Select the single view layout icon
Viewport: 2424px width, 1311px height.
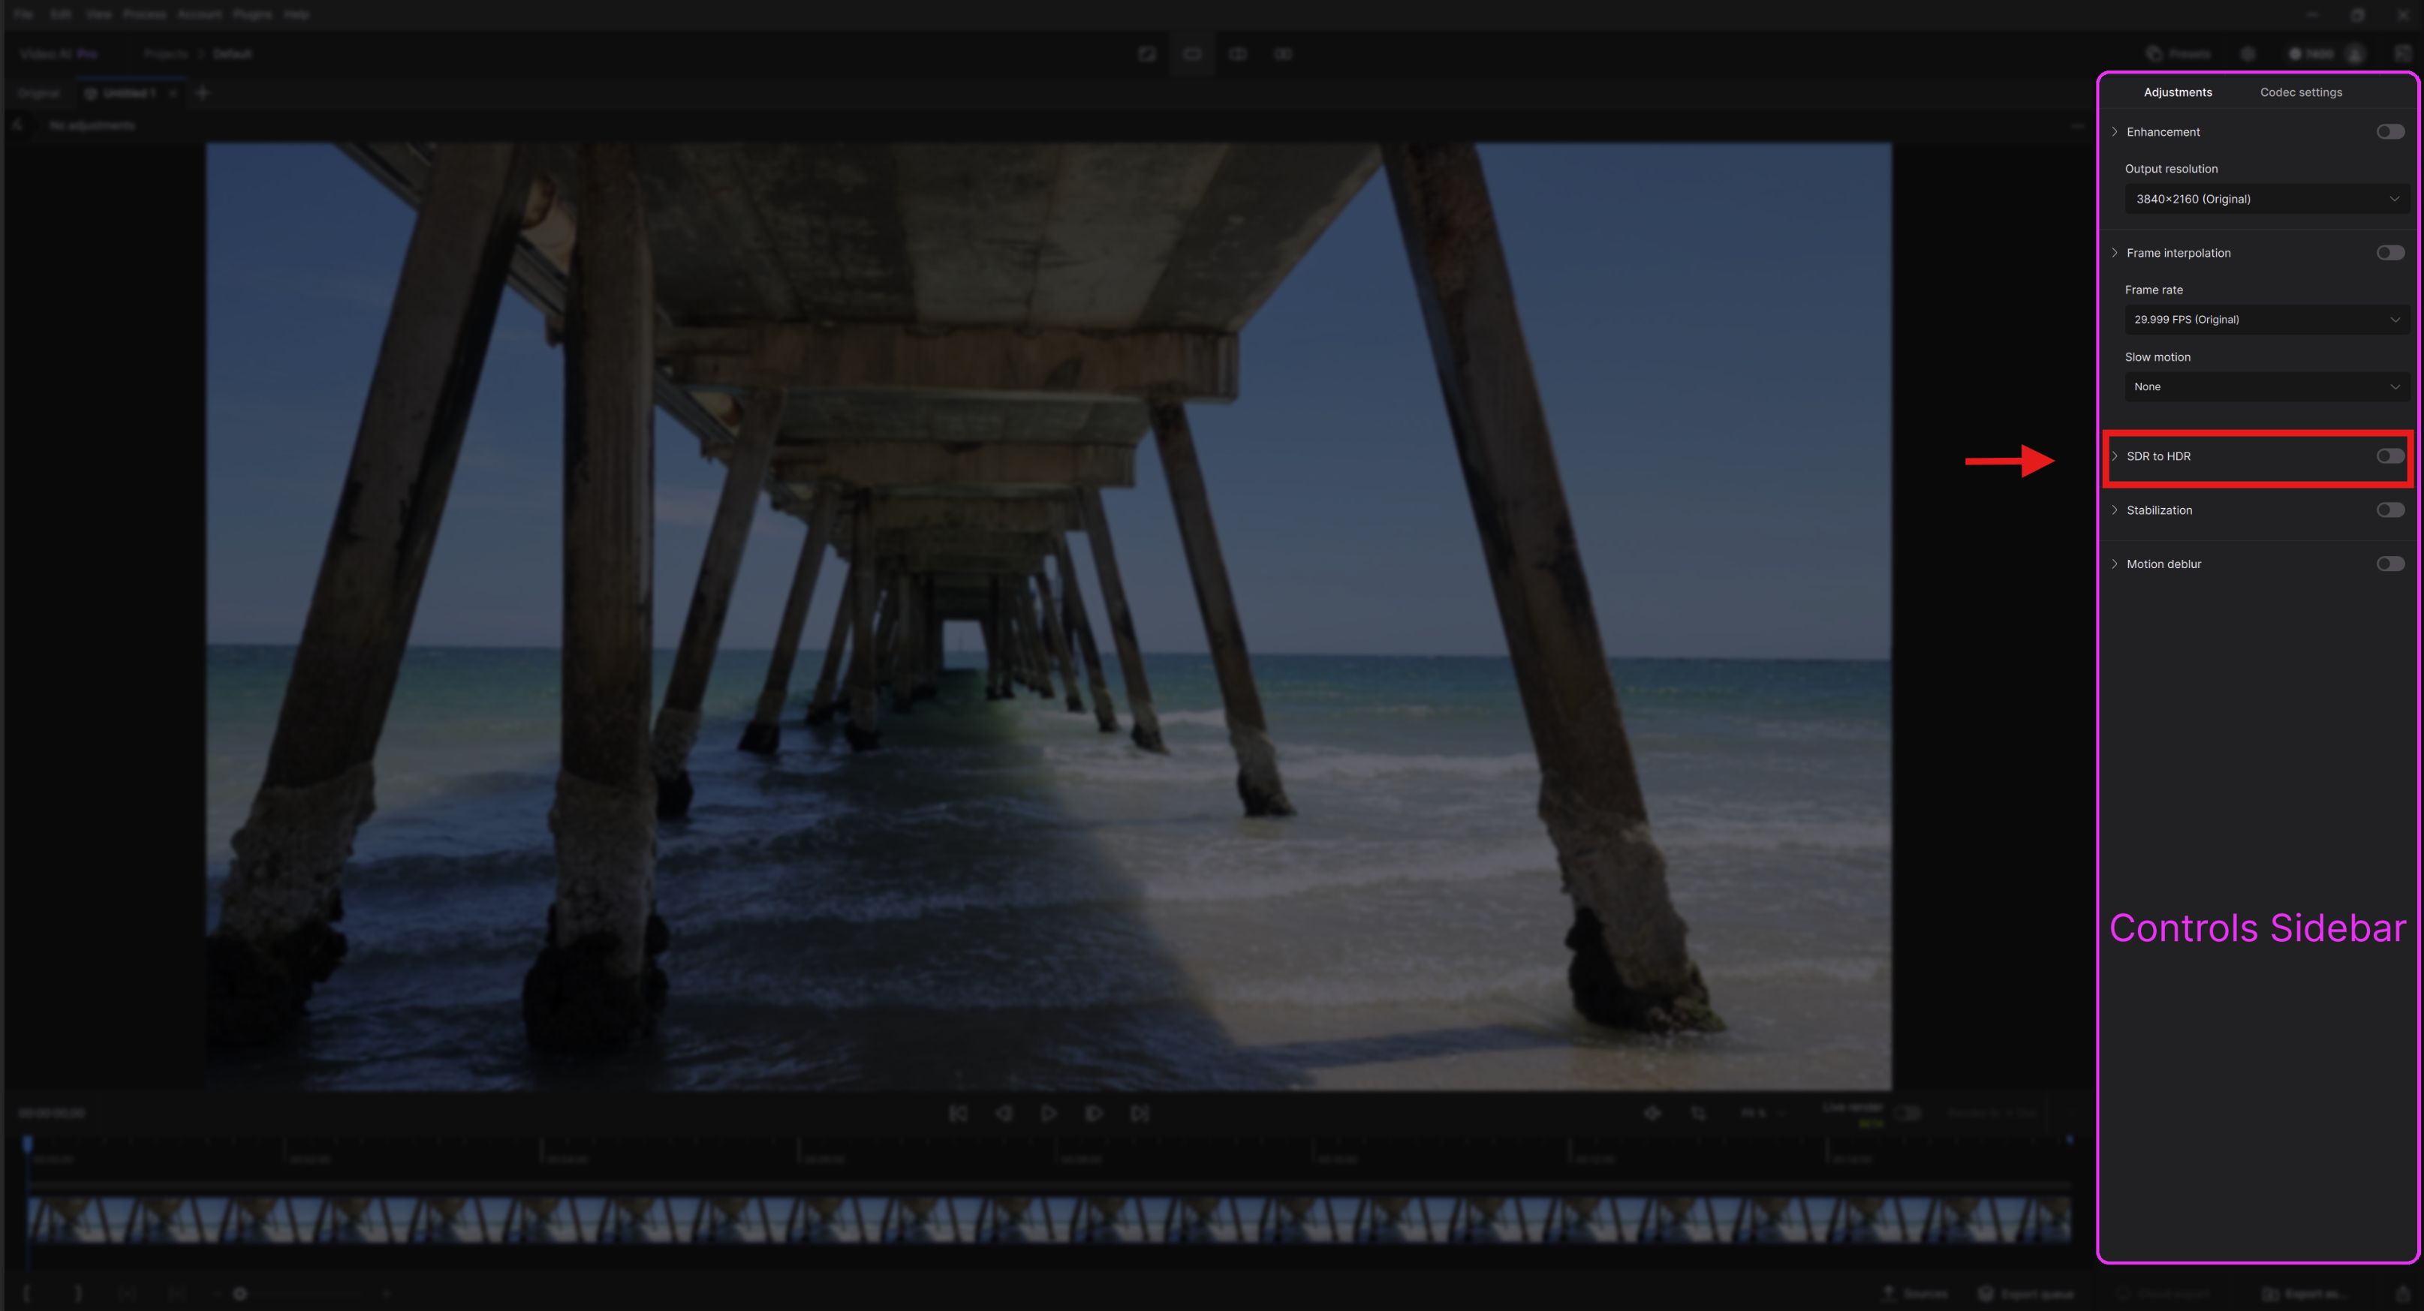[1192, 53]
